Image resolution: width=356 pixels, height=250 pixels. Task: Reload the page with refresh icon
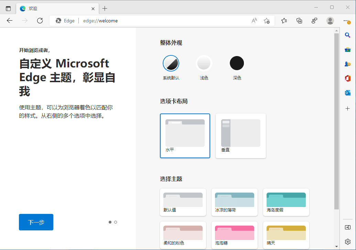40,21
